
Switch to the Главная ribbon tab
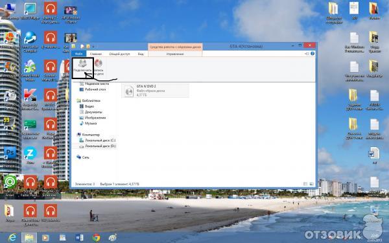[96, 54]
